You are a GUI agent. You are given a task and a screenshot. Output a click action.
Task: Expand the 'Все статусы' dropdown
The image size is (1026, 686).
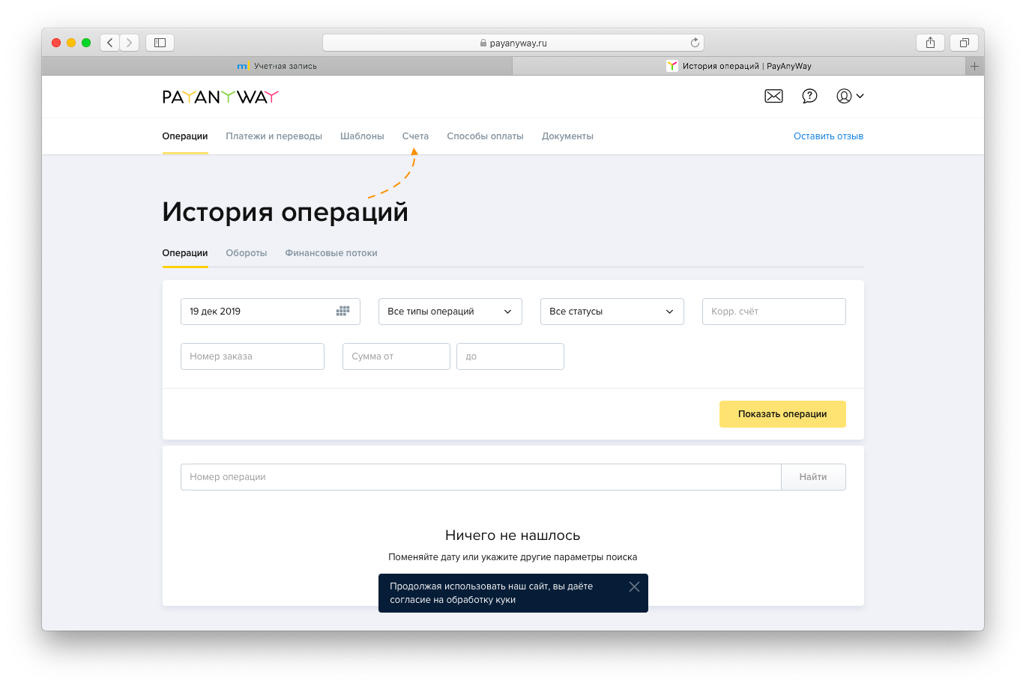tap(612, 312)
